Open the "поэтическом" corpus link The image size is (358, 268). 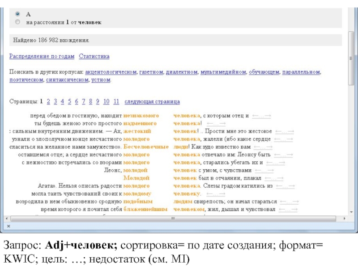[x=26, y=80]
